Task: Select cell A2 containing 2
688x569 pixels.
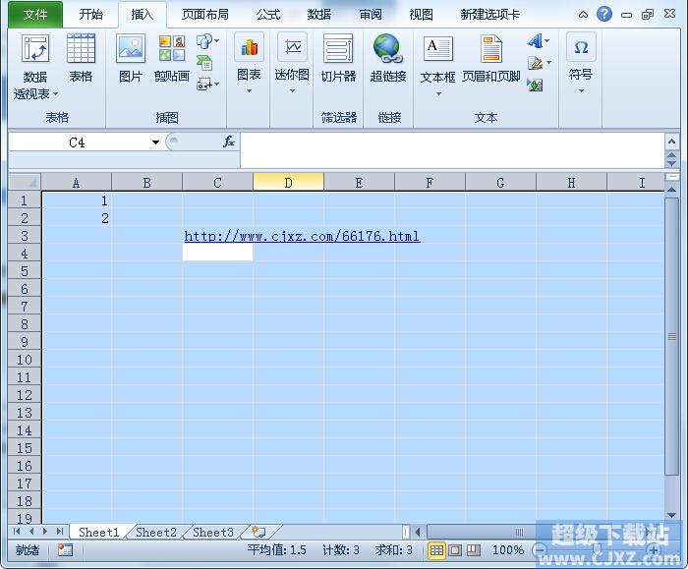Action: coord(77,218)
